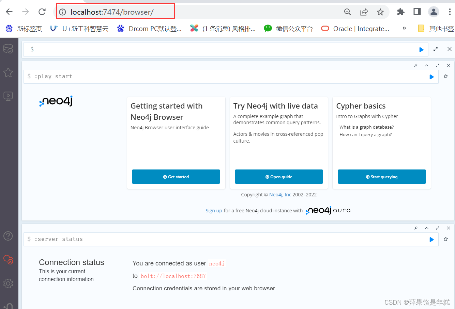The width and height of the screenshot is (455, 309).
Task: Open the Oracle | Integrate bookmark
Action: 355,29
